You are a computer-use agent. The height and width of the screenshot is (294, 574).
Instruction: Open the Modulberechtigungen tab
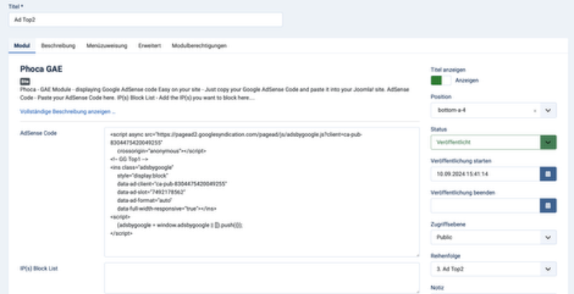tap(199, 46)
